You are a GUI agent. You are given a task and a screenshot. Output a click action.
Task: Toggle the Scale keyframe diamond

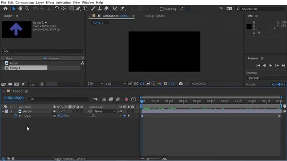coord(125,116)
